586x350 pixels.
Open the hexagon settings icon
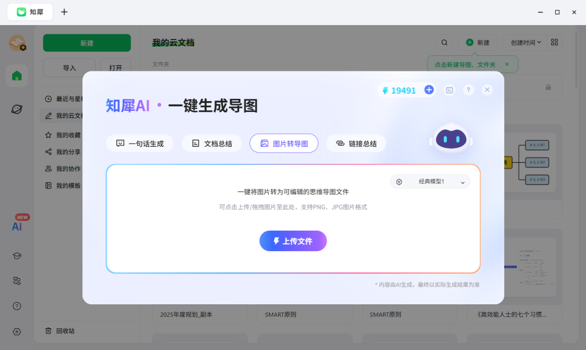pyautogui.click(x=17, y=332)
